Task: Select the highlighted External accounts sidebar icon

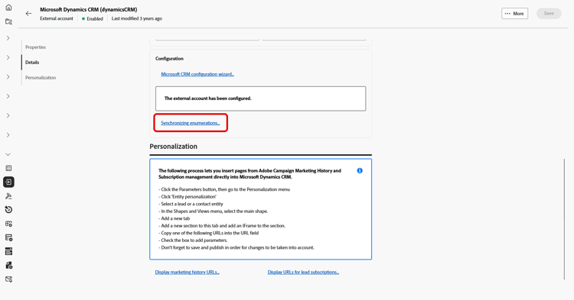Action: [x=8, y=182]
